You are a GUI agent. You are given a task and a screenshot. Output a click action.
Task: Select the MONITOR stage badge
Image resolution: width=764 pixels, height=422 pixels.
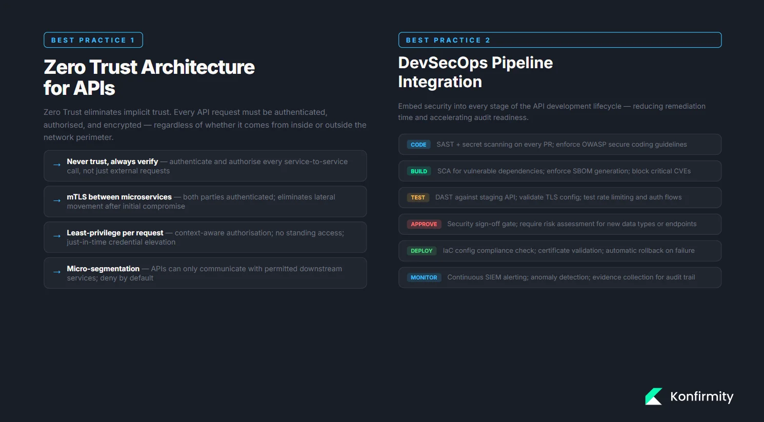point(424,277)
